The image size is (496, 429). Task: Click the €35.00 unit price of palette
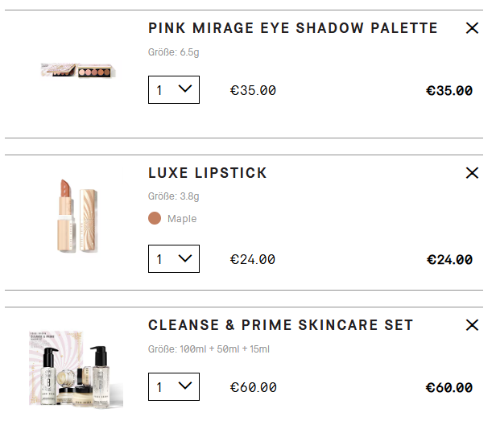(253, 90)
